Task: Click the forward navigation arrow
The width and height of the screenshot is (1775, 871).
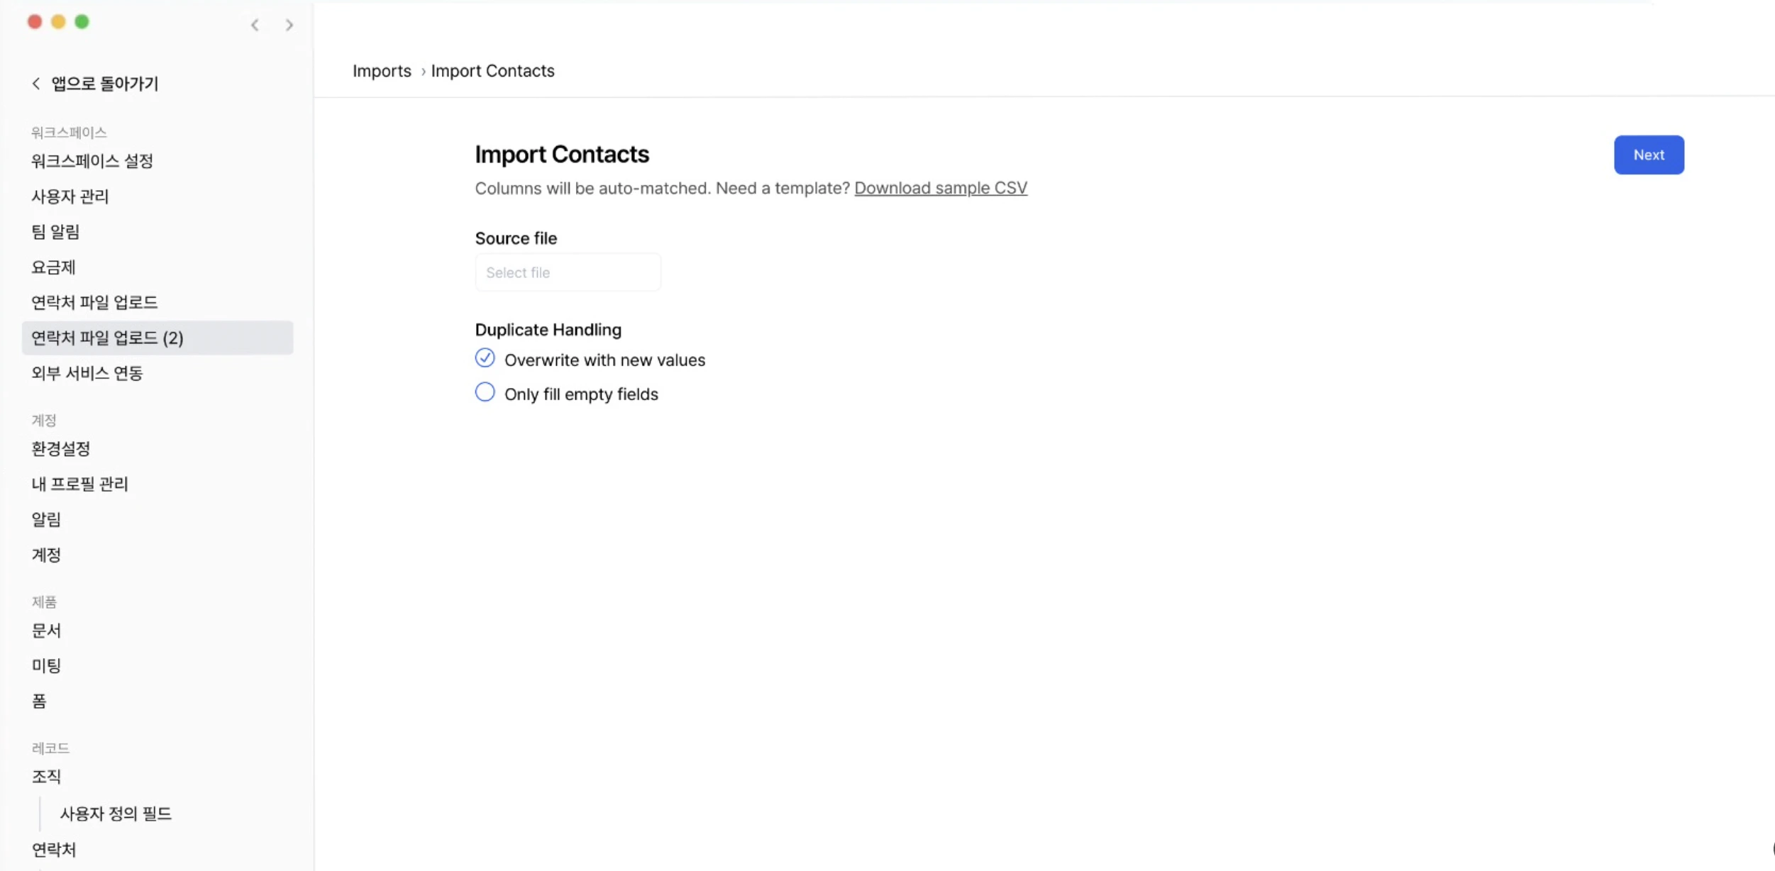Action: point(289,26)
